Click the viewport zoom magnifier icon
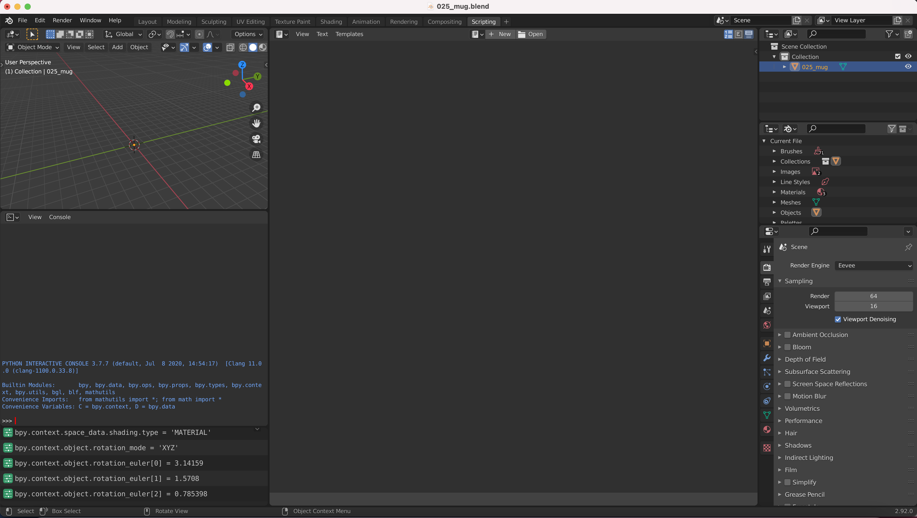This screenshot has height=518, width=917. coord(256,107)
